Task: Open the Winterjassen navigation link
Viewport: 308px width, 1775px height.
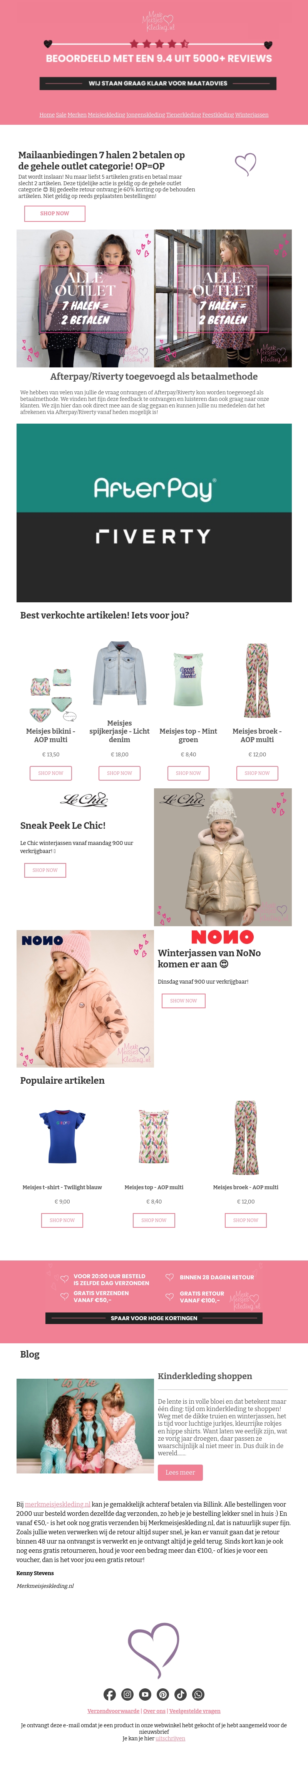Action: pos(251,115)
